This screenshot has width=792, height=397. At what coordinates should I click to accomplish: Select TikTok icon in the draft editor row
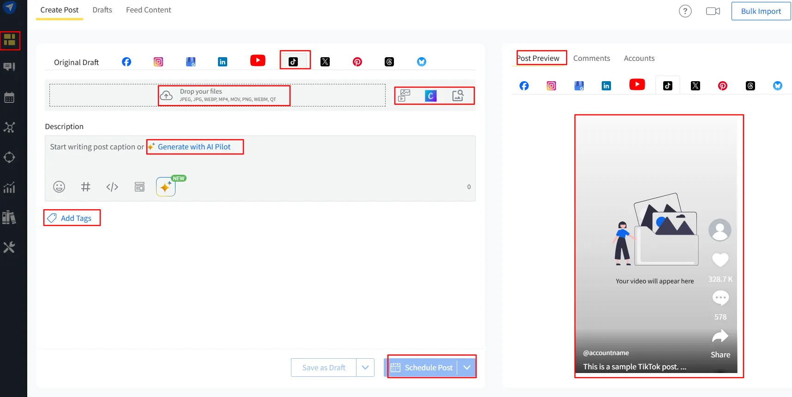(293, 62)
